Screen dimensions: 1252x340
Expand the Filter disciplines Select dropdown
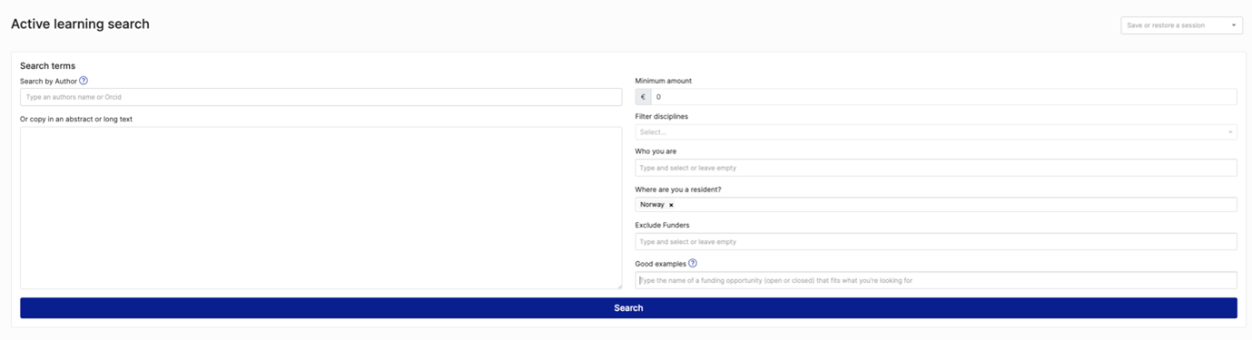[x=935, y=132]
